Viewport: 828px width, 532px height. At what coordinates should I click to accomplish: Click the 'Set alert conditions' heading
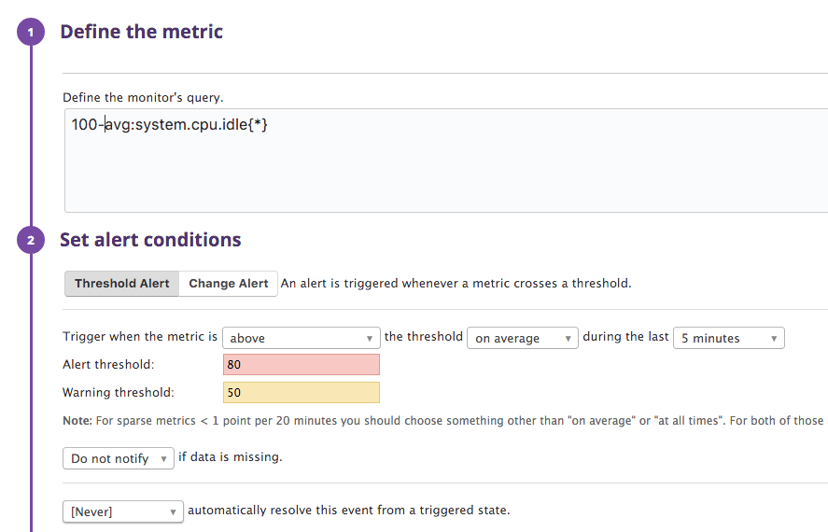(150, 240)
